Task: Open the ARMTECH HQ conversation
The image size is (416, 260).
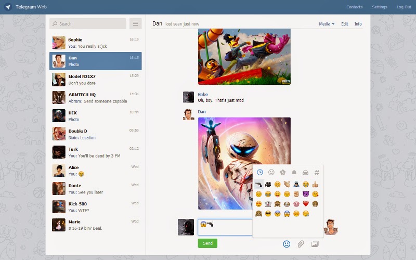Action: click(96, 98)
